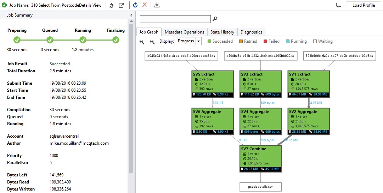This screenshot has height=193, width=383.
Task: Click the red cancel job X icon
Action: point(145,5)
